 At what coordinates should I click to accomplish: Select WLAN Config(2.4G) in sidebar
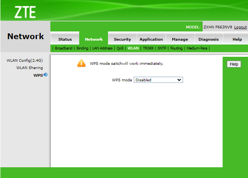coord(25,61)
